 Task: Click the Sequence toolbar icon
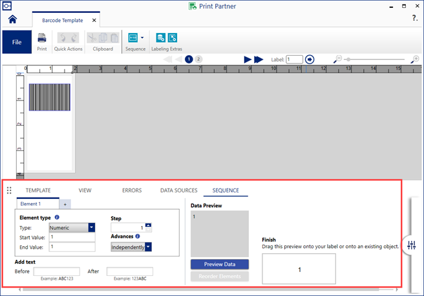tap(132, 38)
